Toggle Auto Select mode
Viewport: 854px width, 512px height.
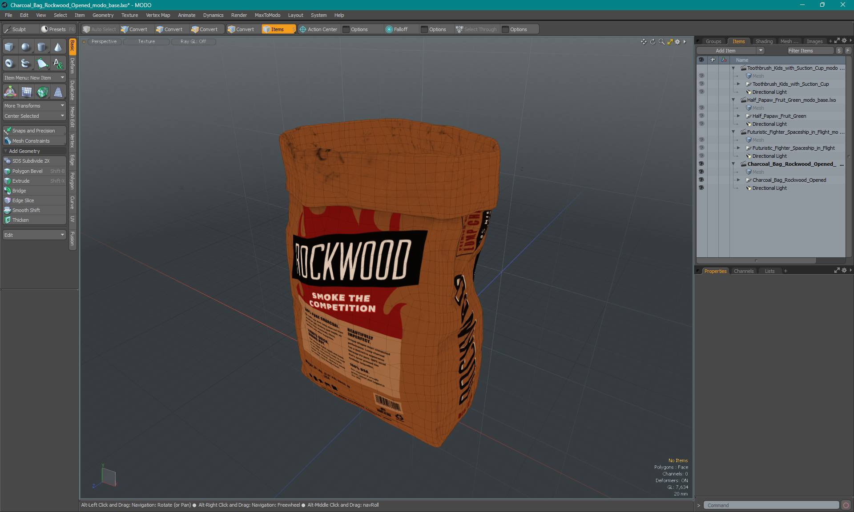[x=100, y=29]
